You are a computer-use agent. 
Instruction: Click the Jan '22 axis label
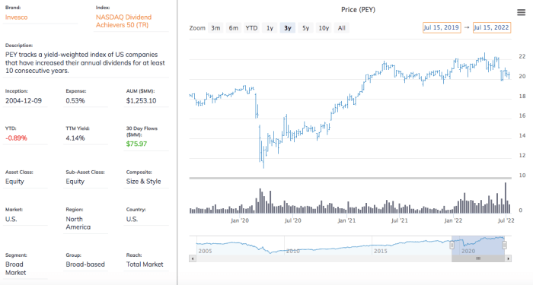(x=453, y=220)
